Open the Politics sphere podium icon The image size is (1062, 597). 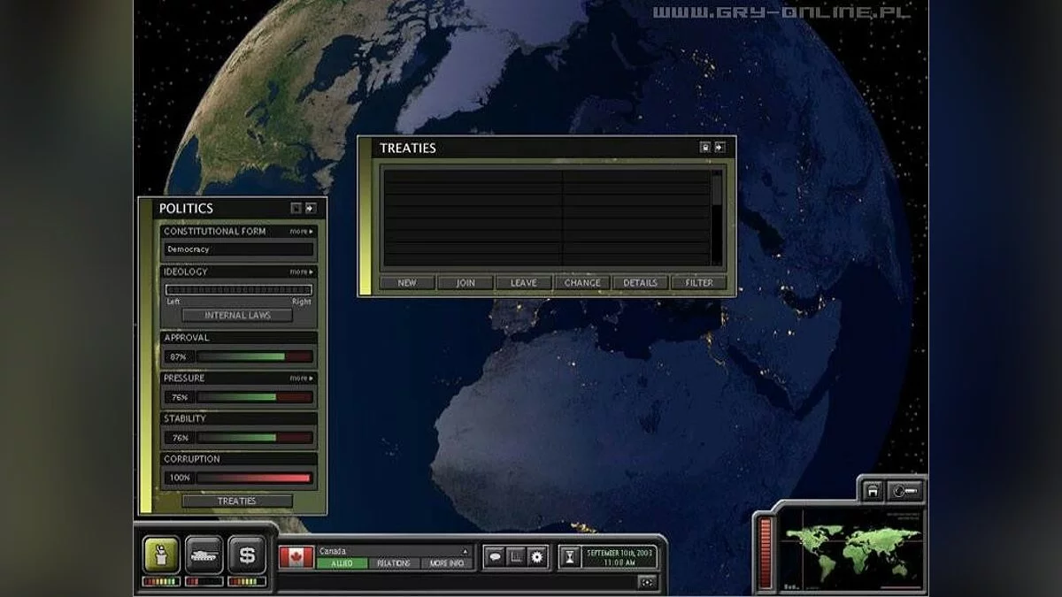point(161,555)
